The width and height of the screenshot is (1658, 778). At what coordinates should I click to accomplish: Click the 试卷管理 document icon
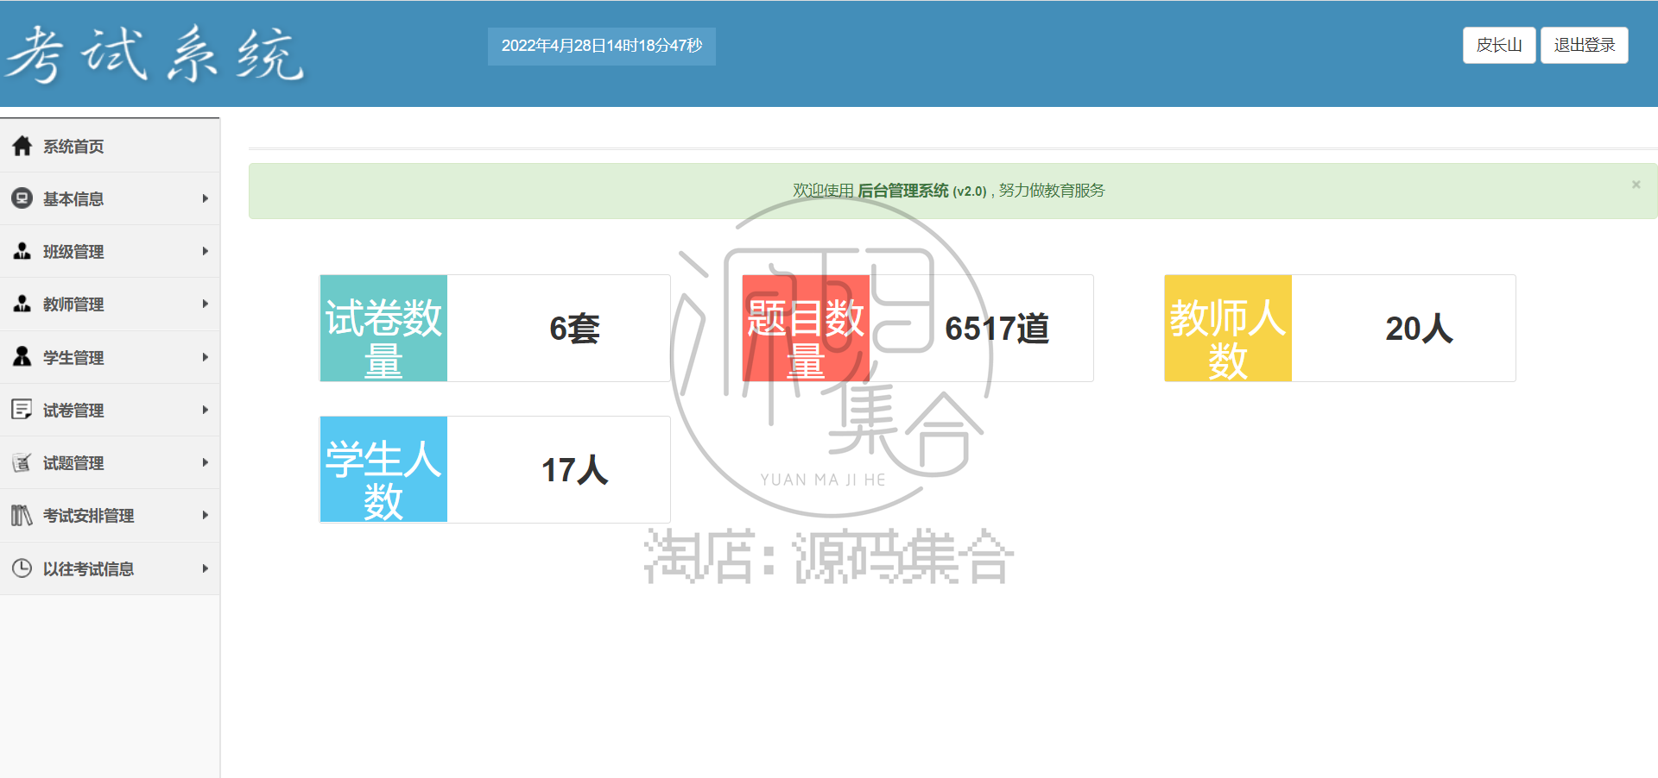pos(22,410)
